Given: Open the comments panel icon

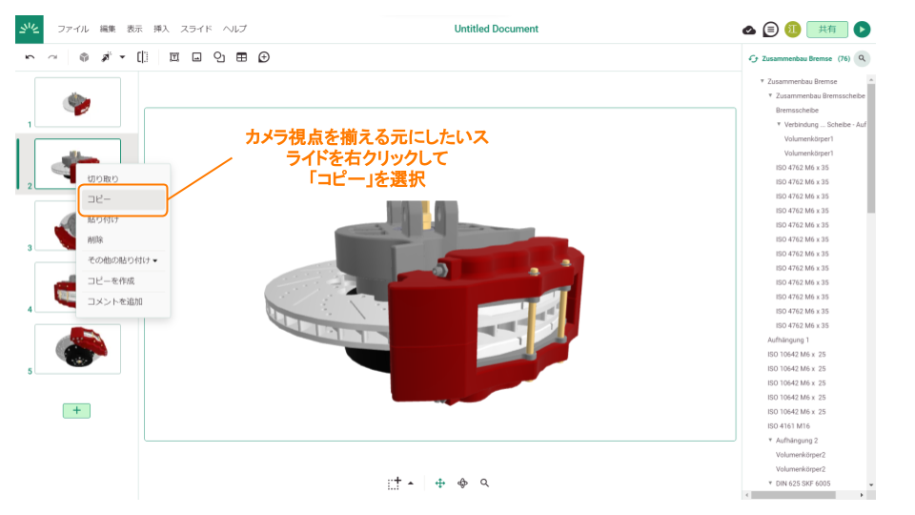Looking at the screenshot, I should click(x=770, y=30).
